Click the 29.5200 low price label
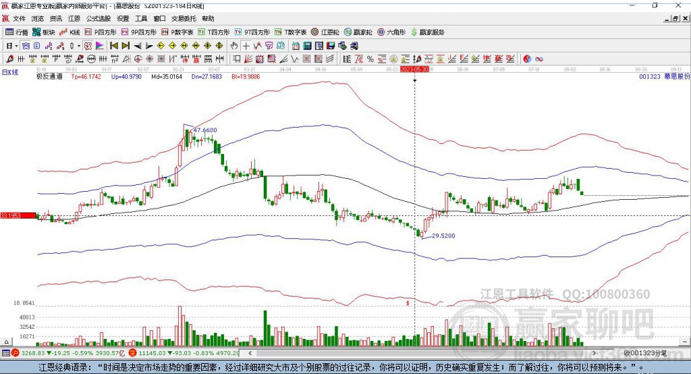This screenshot has height=374, width=691. tap(443, 236)
